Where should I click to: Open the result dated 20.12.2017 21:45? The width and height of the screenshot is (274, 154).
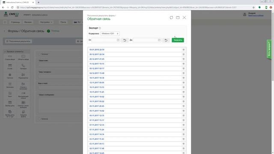coord(97,59)
